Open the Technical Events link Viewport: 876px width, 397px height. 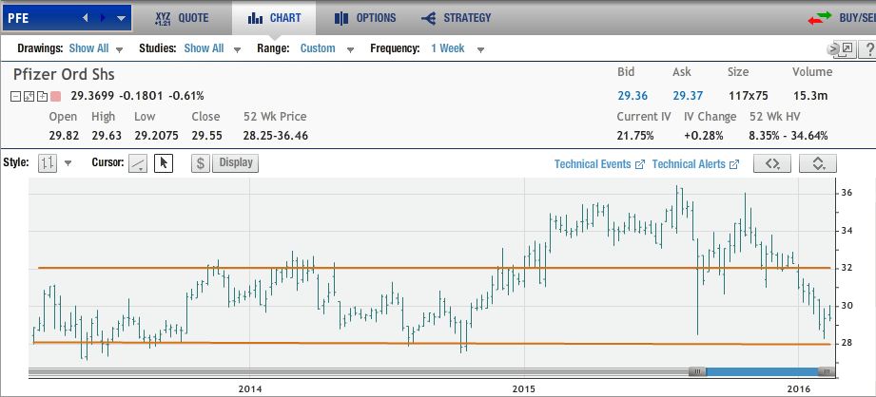[x=599, y=164]
